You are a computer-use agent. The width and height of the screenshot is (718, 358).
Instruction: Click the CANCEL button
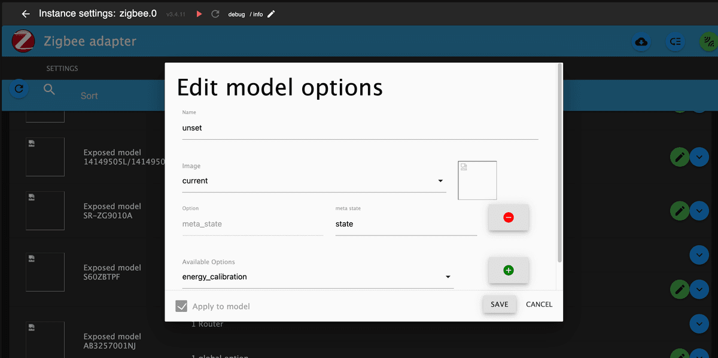(x=539, y=304)
